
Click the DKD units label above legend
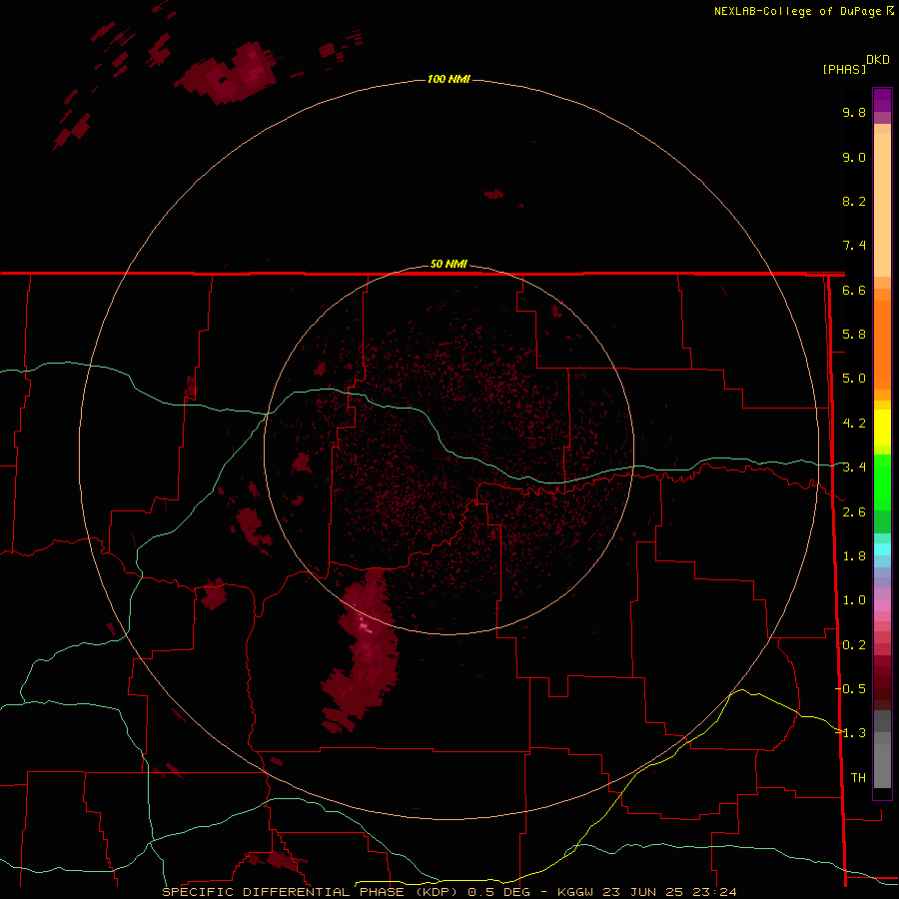(877, 60)
